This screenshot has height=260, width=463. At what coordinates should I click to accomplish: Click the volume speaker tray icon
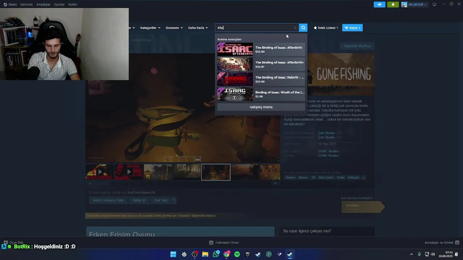click(433, 254)
